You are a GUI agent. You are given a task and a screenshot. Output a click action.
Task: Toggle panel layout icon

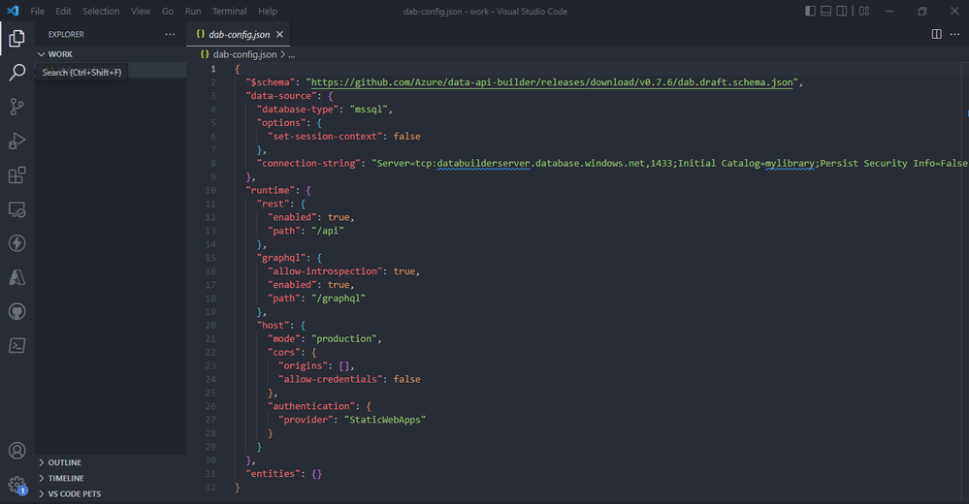coord(825,11)
